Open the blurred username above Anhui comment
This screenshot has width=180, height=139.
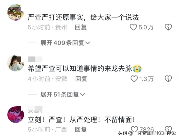pos(35,59)
